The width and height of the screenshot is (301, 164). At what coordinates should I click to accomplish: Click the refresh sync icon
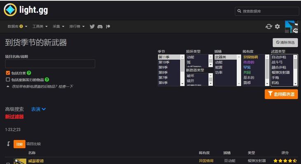tap(269, 26)
